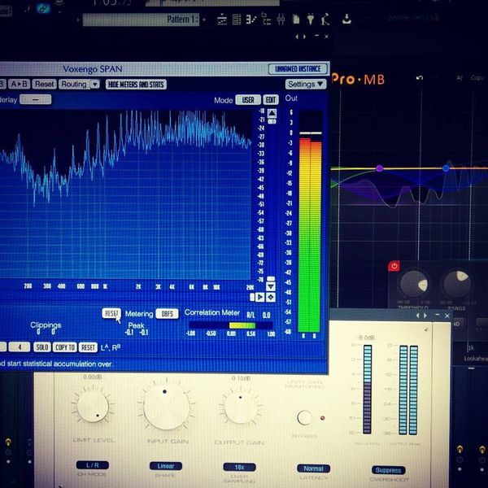Screen dimensions: 488x488
Task: Toggle the red Pro-MB band power button
Action: coord(394,266)
